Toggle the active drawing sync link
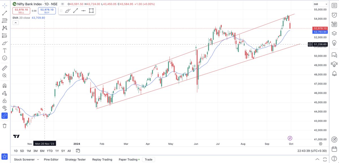339x163 pixels. 5,115
